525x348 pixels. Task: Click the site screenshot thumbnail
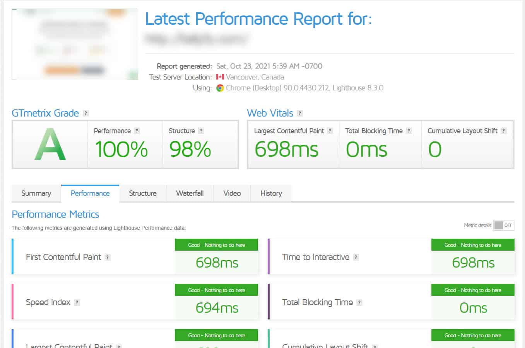75,44
